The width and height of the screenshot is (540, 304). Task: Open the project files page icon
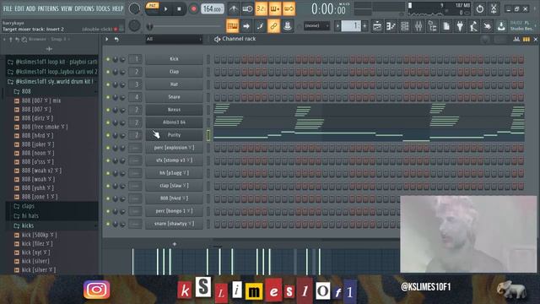[x=446, y=26]
